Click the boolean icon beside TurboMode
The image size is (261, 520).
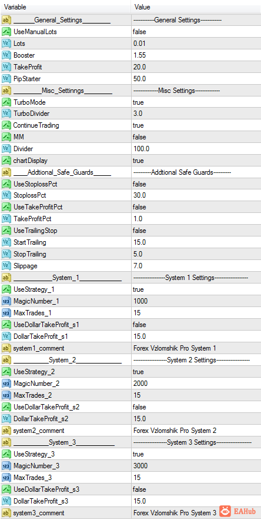point(6,102)
